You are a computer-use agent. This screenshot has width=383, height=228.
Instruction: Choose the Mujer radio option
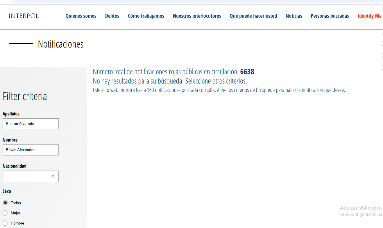click(x=5, y=213)
